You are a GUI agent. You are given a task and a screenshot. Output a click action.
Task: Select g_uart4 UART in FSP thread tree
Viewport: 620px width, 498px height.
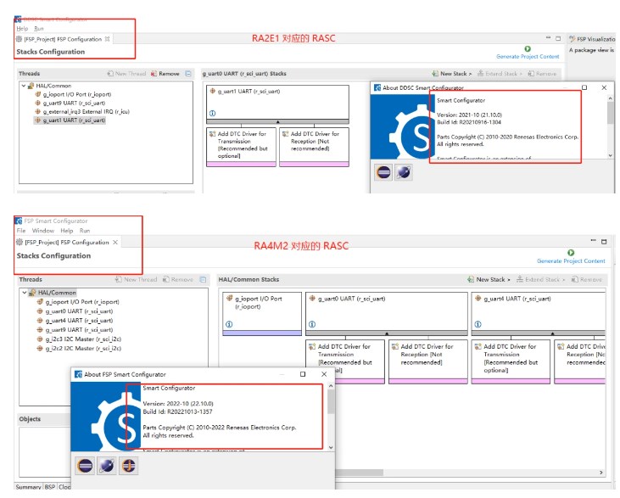tap(75, 321)
